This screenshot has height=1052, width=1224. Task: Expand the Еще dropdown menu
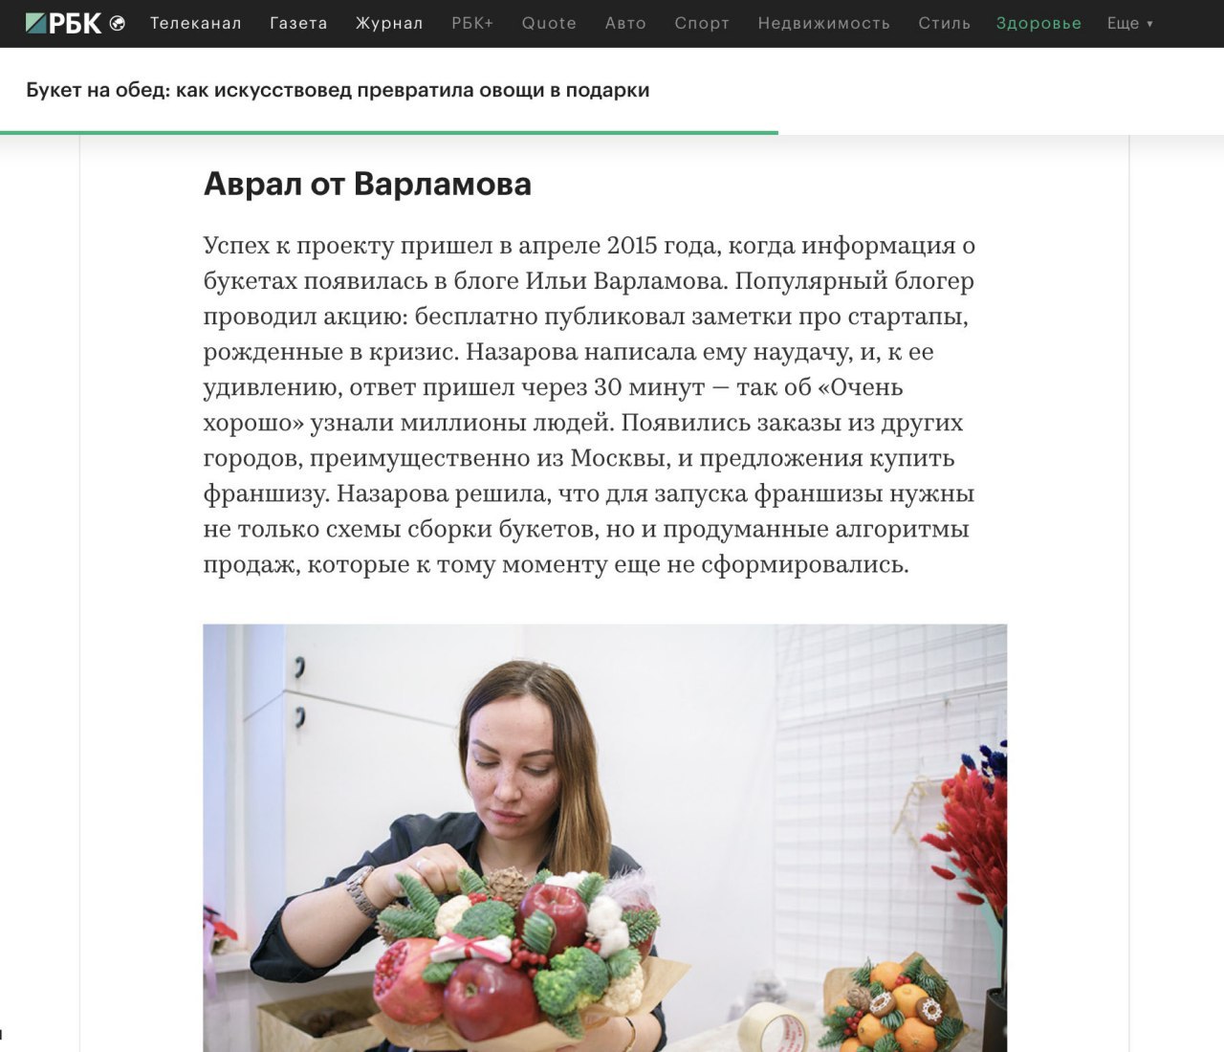(1130, 23)
